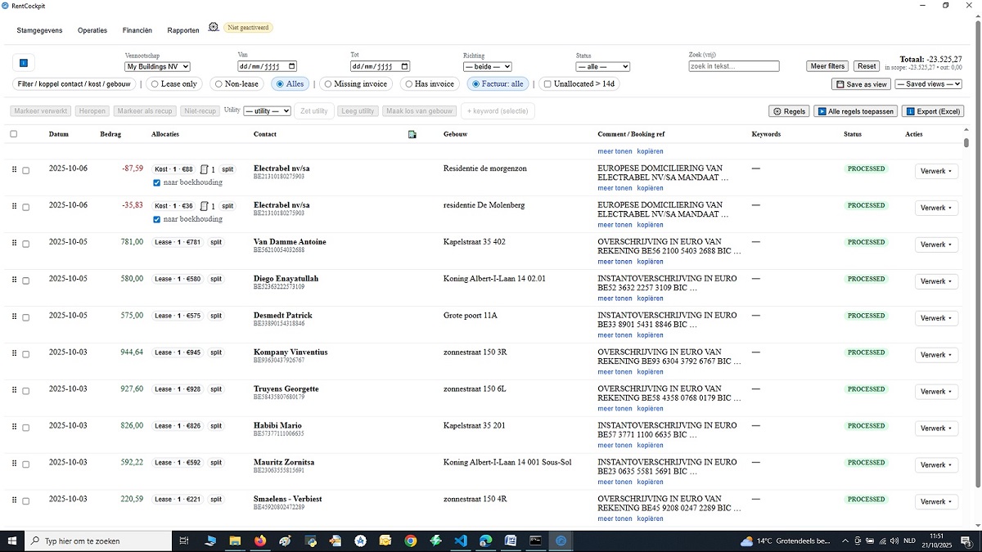Click the RentCockpit logo icon
Viewport: 982px width, 552px height.
coord(7,6)
